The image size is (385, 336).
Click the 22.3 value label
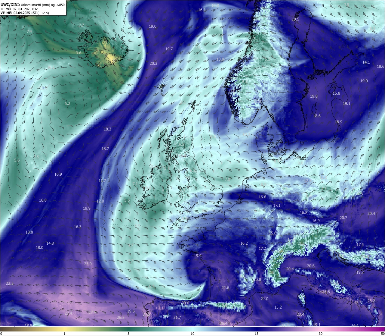click(x=10, y=283)
